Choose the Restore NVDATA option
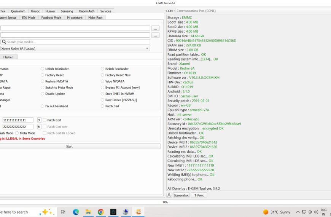This screenshot has width=331, height=217. pos(54,81)
